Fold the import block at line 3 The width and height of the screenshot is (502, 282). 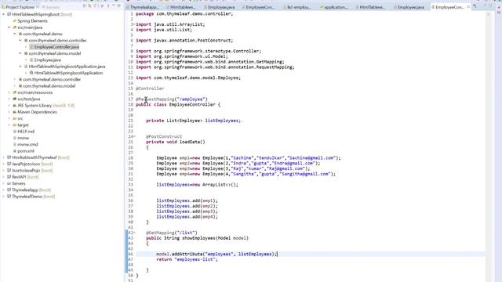pos(134,24)
